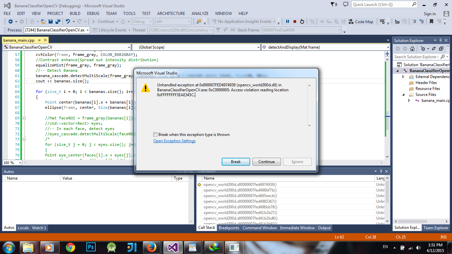Click the Code Map toolbar button
This screenshot has width=452, height=254.
[x=361, y=21]
